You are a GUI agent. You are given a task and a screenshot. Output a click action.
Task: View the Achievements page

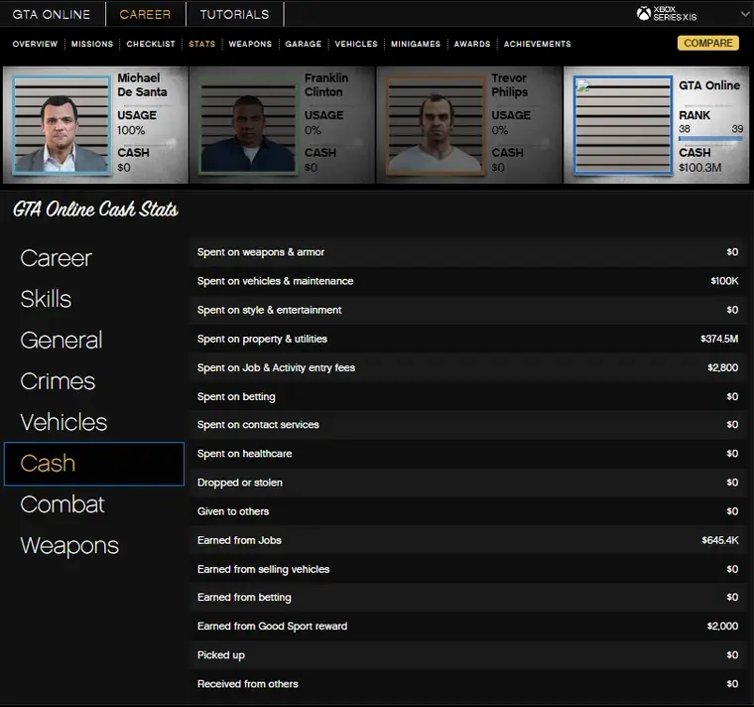[x=537, y=44]
